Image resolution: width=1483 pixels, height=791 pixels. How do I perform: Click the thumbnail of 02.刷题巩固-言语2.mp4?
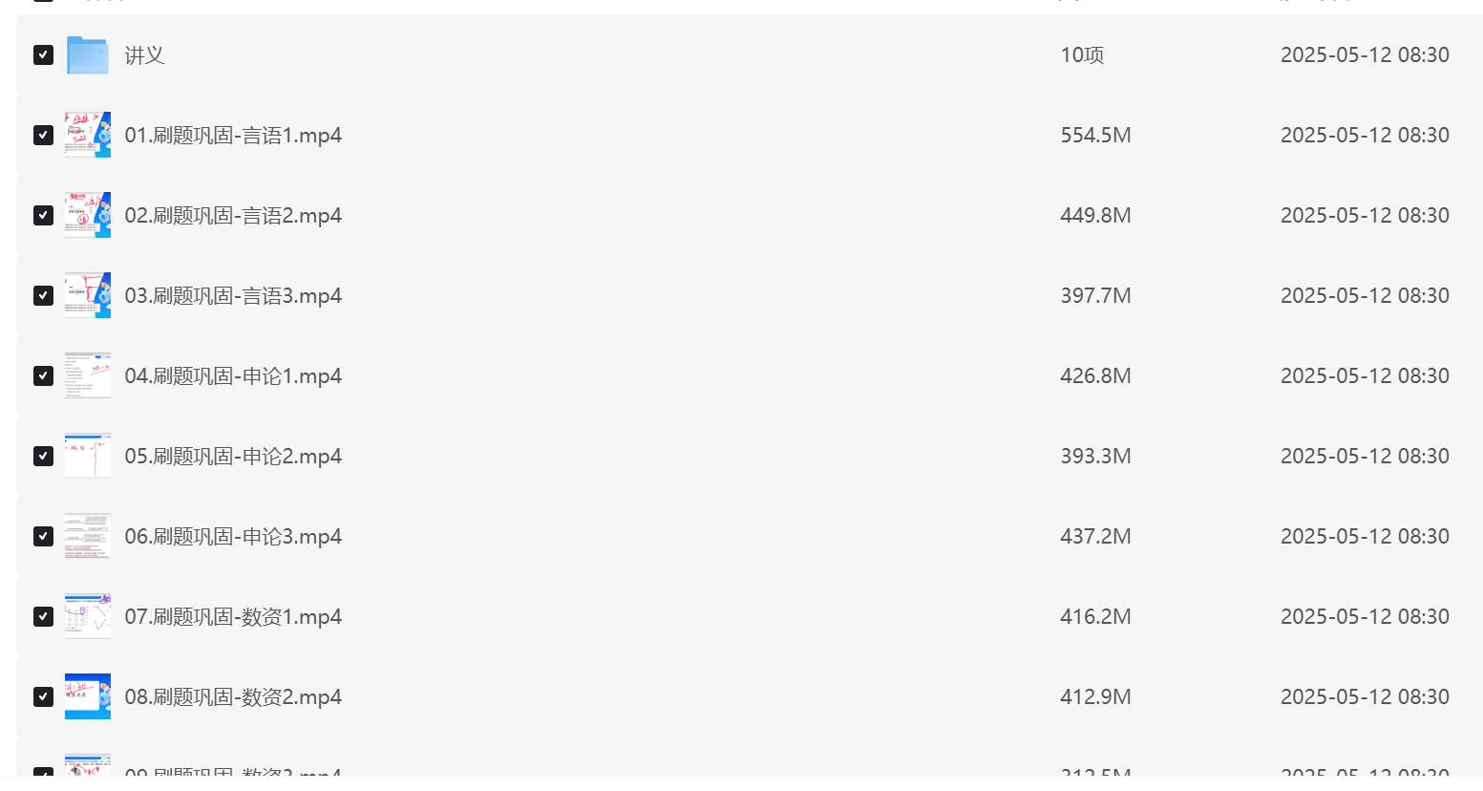pos(88,215)
